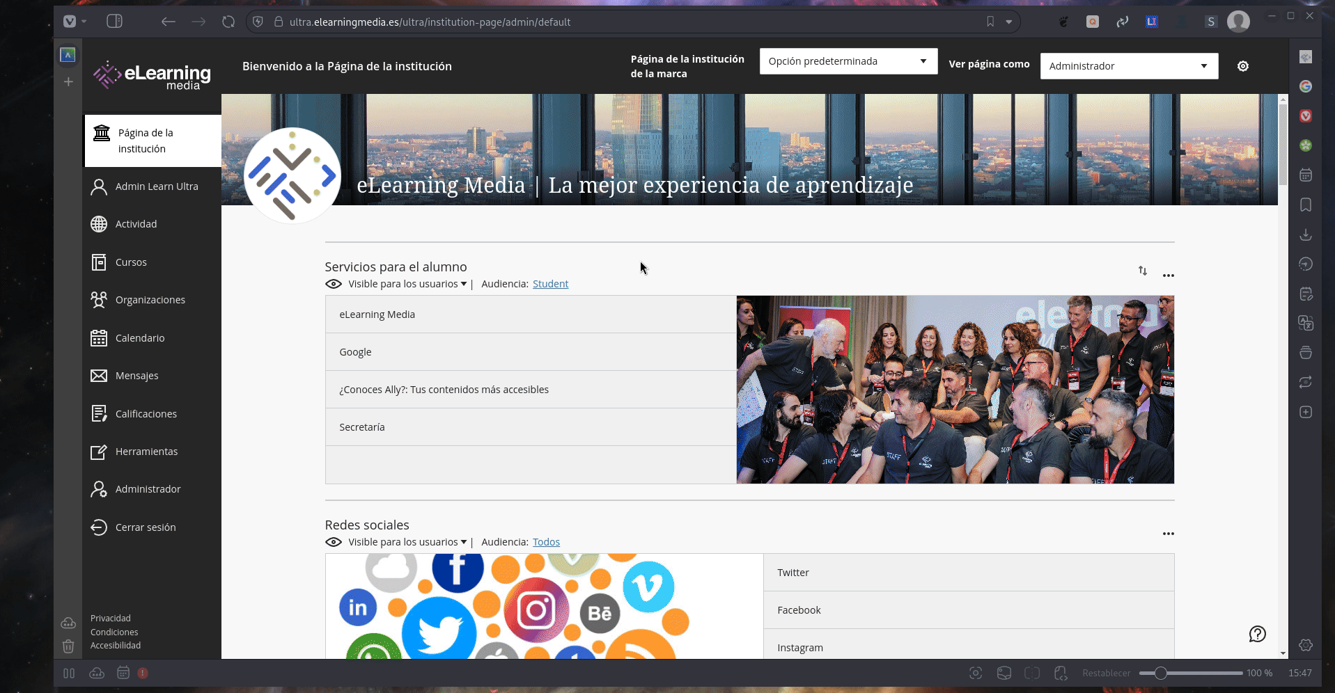Viewport: 1335px width, 693px height.
Task: Click the Todos audience link
Action: [x=546, y=542]
